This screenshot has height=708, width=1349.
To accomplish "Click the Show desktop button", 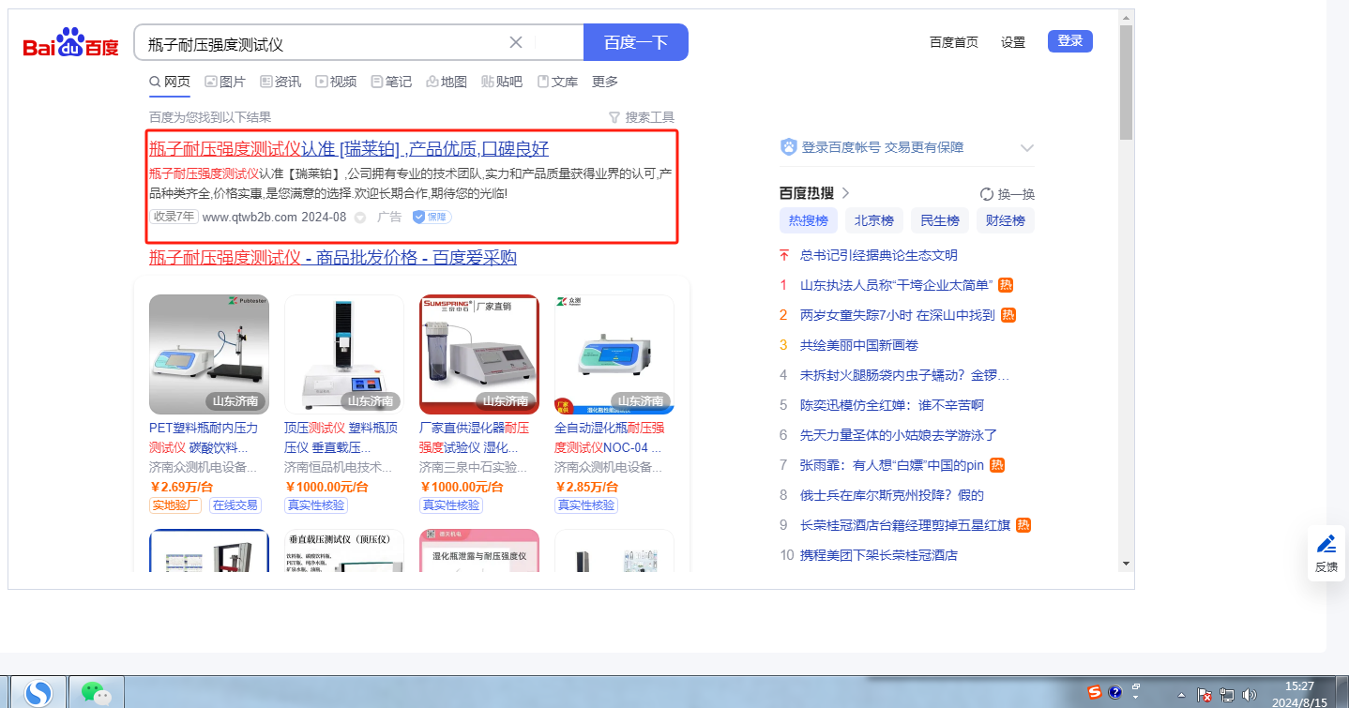I will pyautogui.click(x=1342, y=692).
